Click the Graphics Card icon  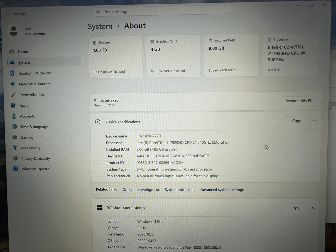click(x=152, y=41)
